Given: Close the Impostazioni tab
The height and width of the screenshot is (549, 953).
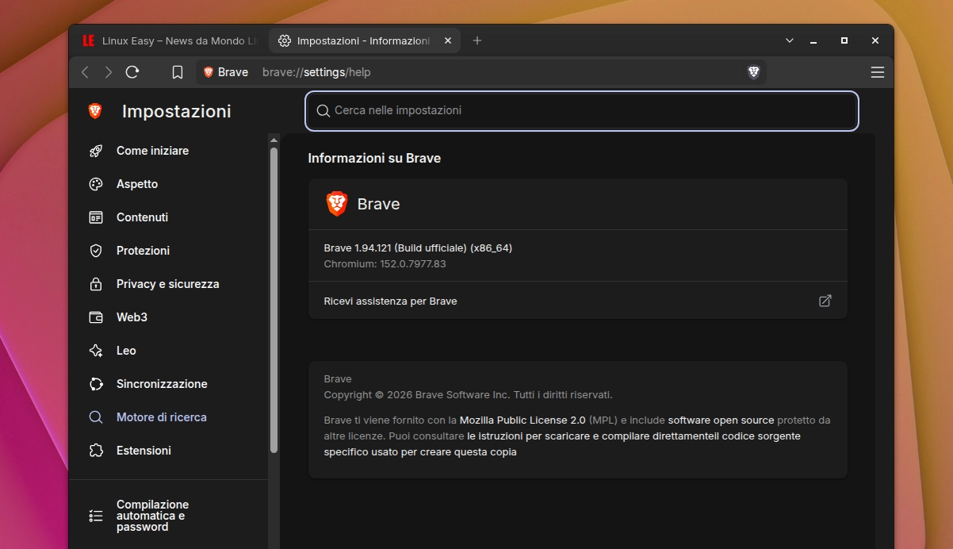Looking at the screenshot, I should coord(448,40).
